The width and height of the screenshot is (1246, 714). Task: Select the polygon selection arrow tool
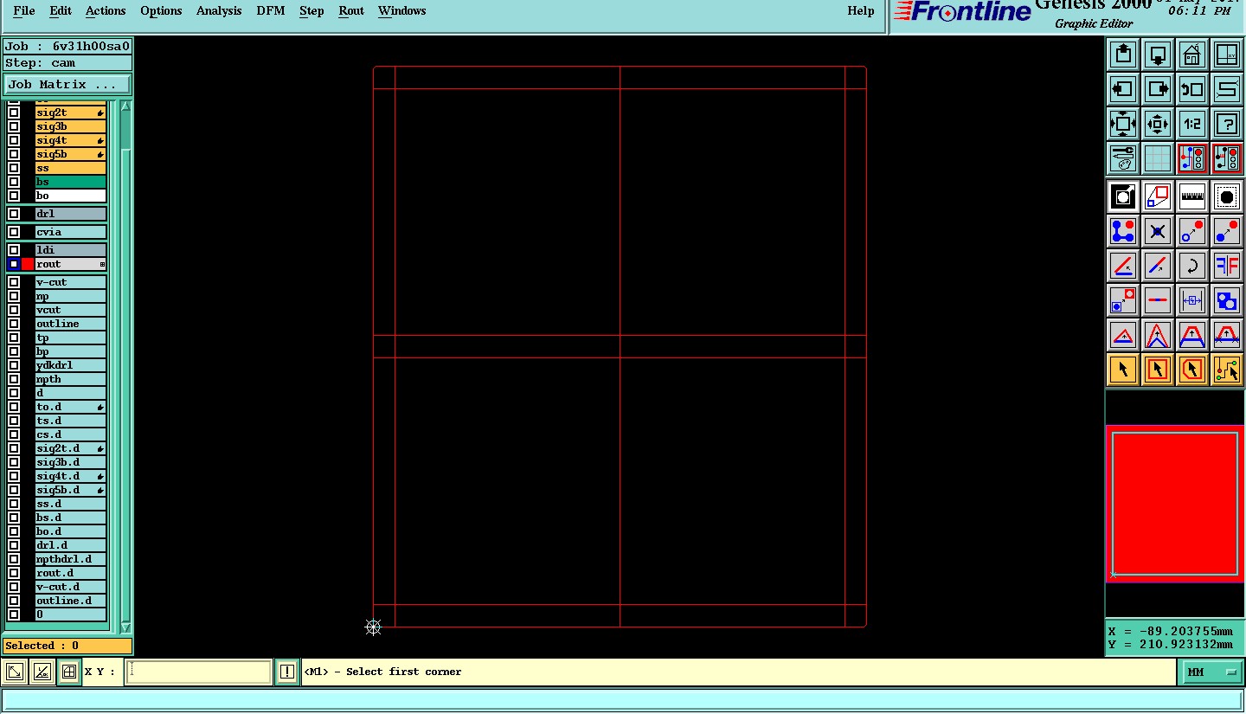1192,370
